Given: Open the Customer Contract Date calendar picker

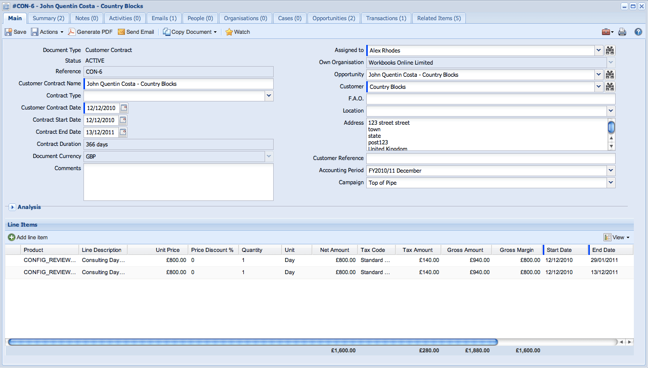Looking at the screenshot, I should click(x=123, y=108).
